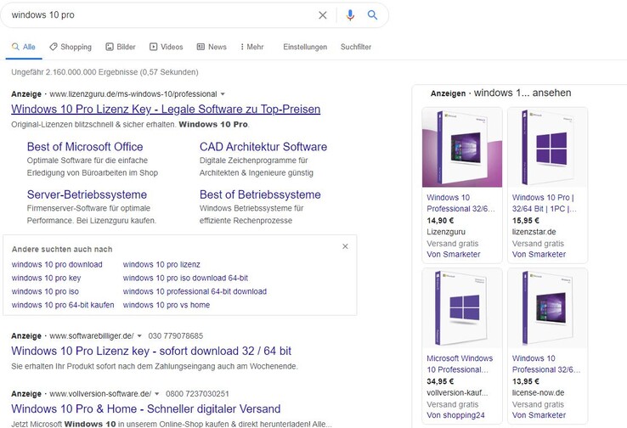
Task: Open 'Windows 10 Pro & Home - Schneller digitaler Versand'
Action: [x=145, y=408]
